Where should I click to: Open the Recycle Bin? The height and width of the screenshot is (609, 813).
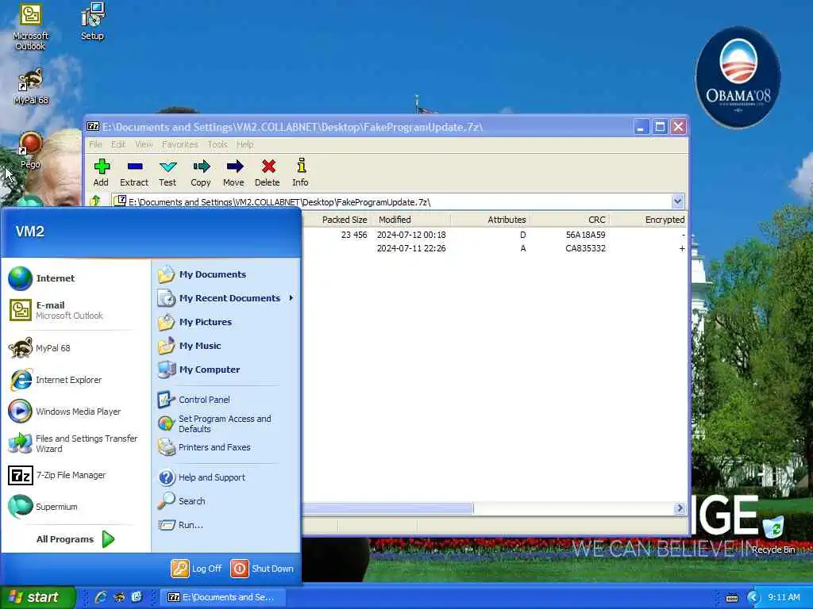774,534
